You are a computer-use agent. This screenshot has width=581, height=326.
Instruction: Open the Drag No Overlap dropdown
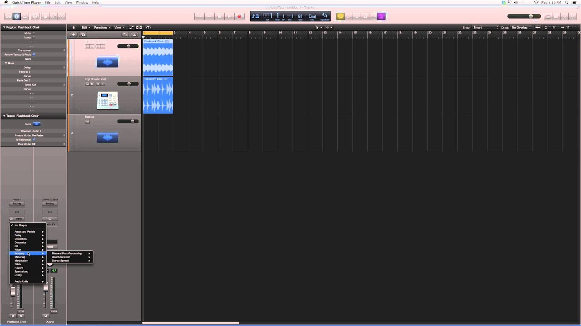(521, 27)
